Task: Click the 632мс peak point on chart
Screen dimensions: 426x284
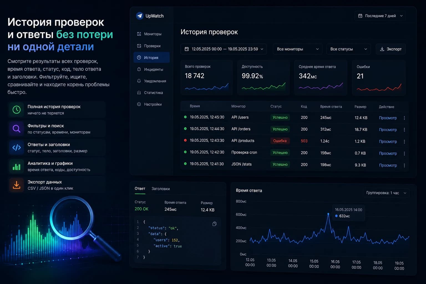Action: click(328, 214)
